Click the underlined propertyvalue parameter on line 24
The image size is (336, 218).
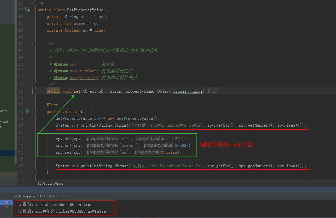[x=188, y=91]
